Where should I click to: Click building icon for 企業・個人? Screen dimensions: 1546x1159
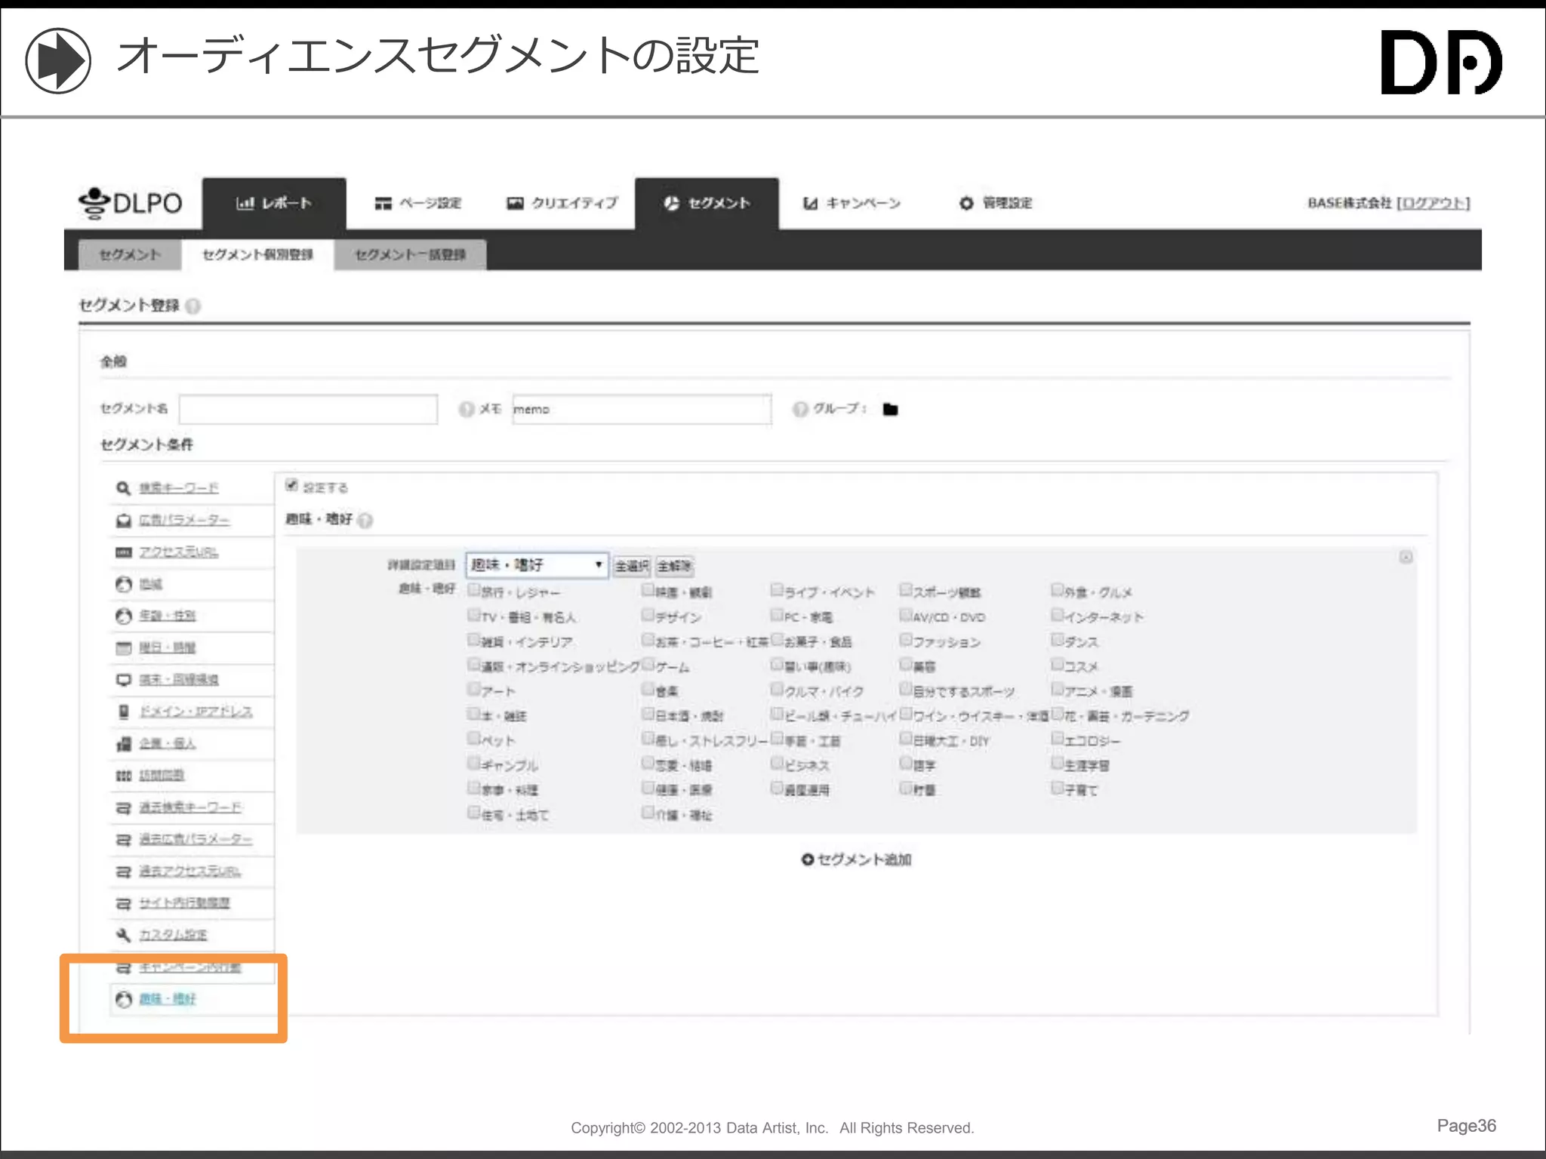124,744
